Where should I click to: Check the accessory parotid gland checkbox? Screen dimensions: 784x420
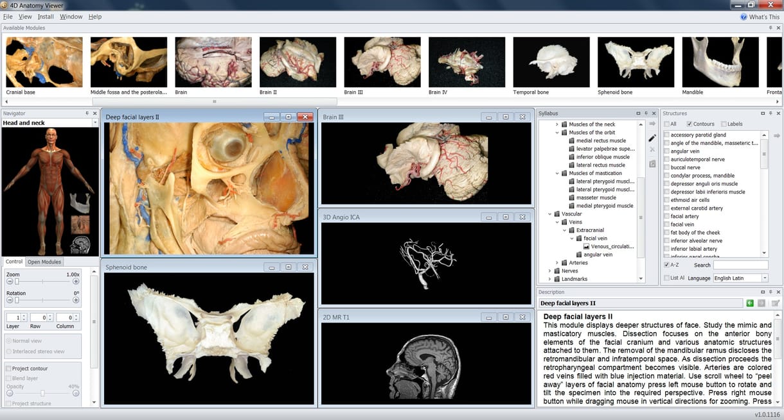tap(667, 135)
